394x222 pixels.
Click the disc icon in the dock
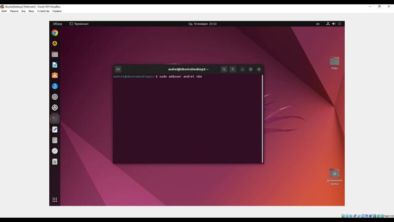click(55, 151)
